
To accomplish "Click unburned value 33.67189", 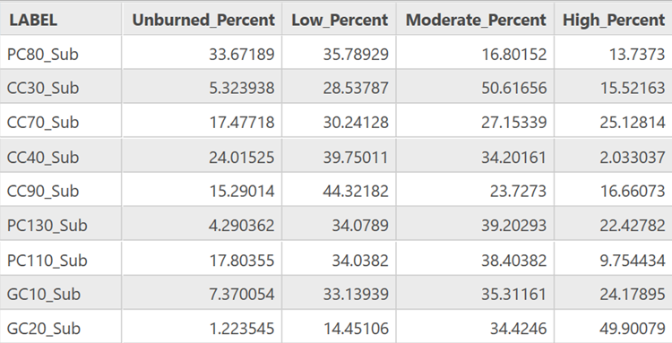I will [x=242, y=55].
